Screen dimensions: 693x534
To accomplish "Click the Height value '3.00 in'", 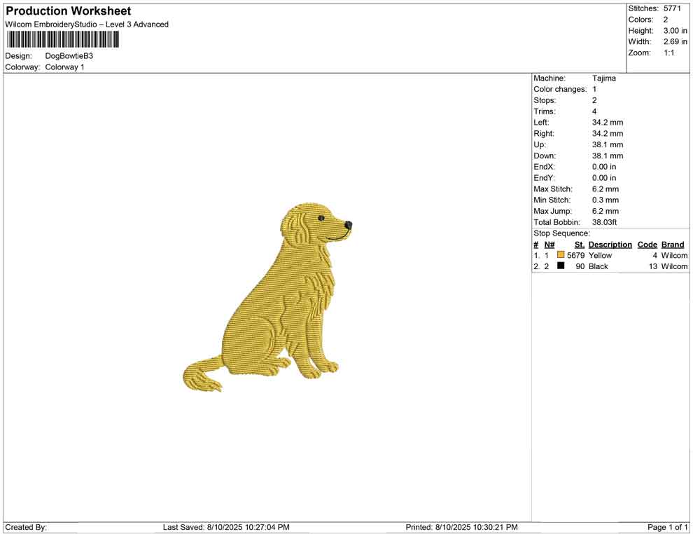I will pyautogui.click(x=675, y=31).
